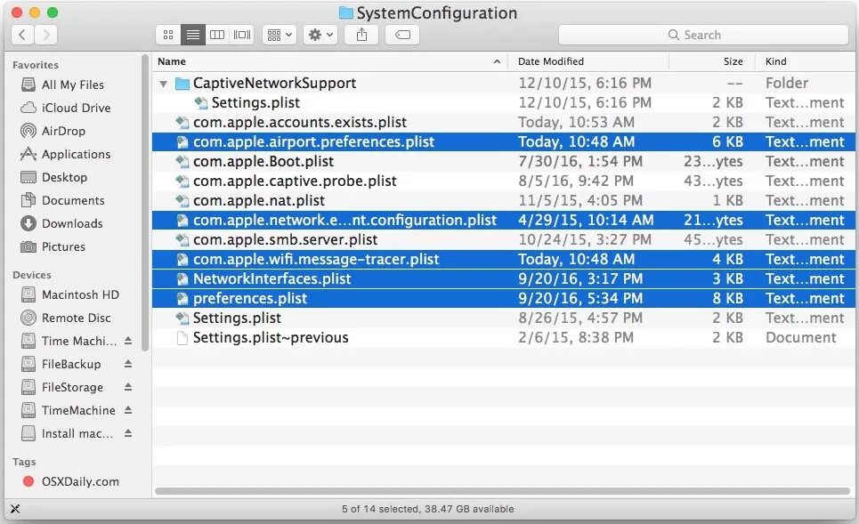Select com.apple.captive.probe.plist file

(504, 181)
